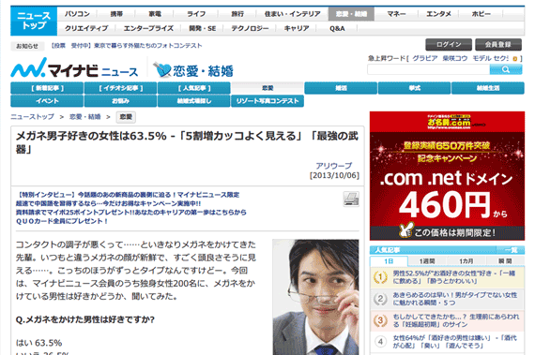Open the 特別インタビュー promo link
535x355 pixels.
pyautogui.click(x=128, y=195)
